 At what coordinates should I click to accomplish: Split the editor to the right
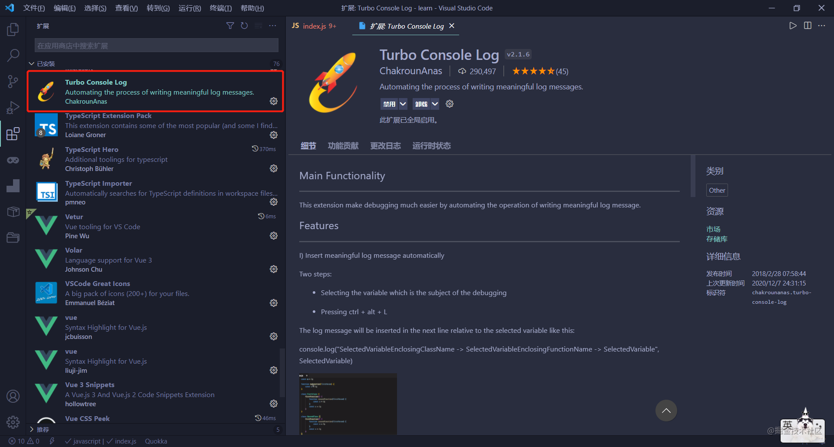pos(808,26)
